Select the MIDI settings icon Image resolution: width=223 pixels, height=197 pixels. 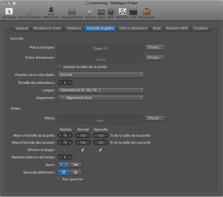(111, 12)
